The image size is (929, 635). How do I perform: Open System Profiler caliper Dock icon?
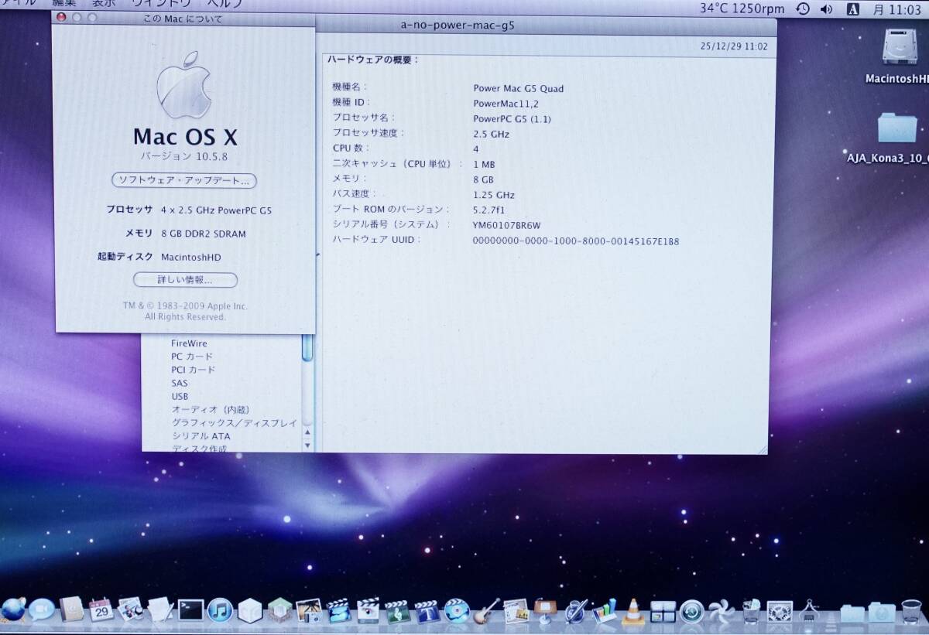pos(809,610)
